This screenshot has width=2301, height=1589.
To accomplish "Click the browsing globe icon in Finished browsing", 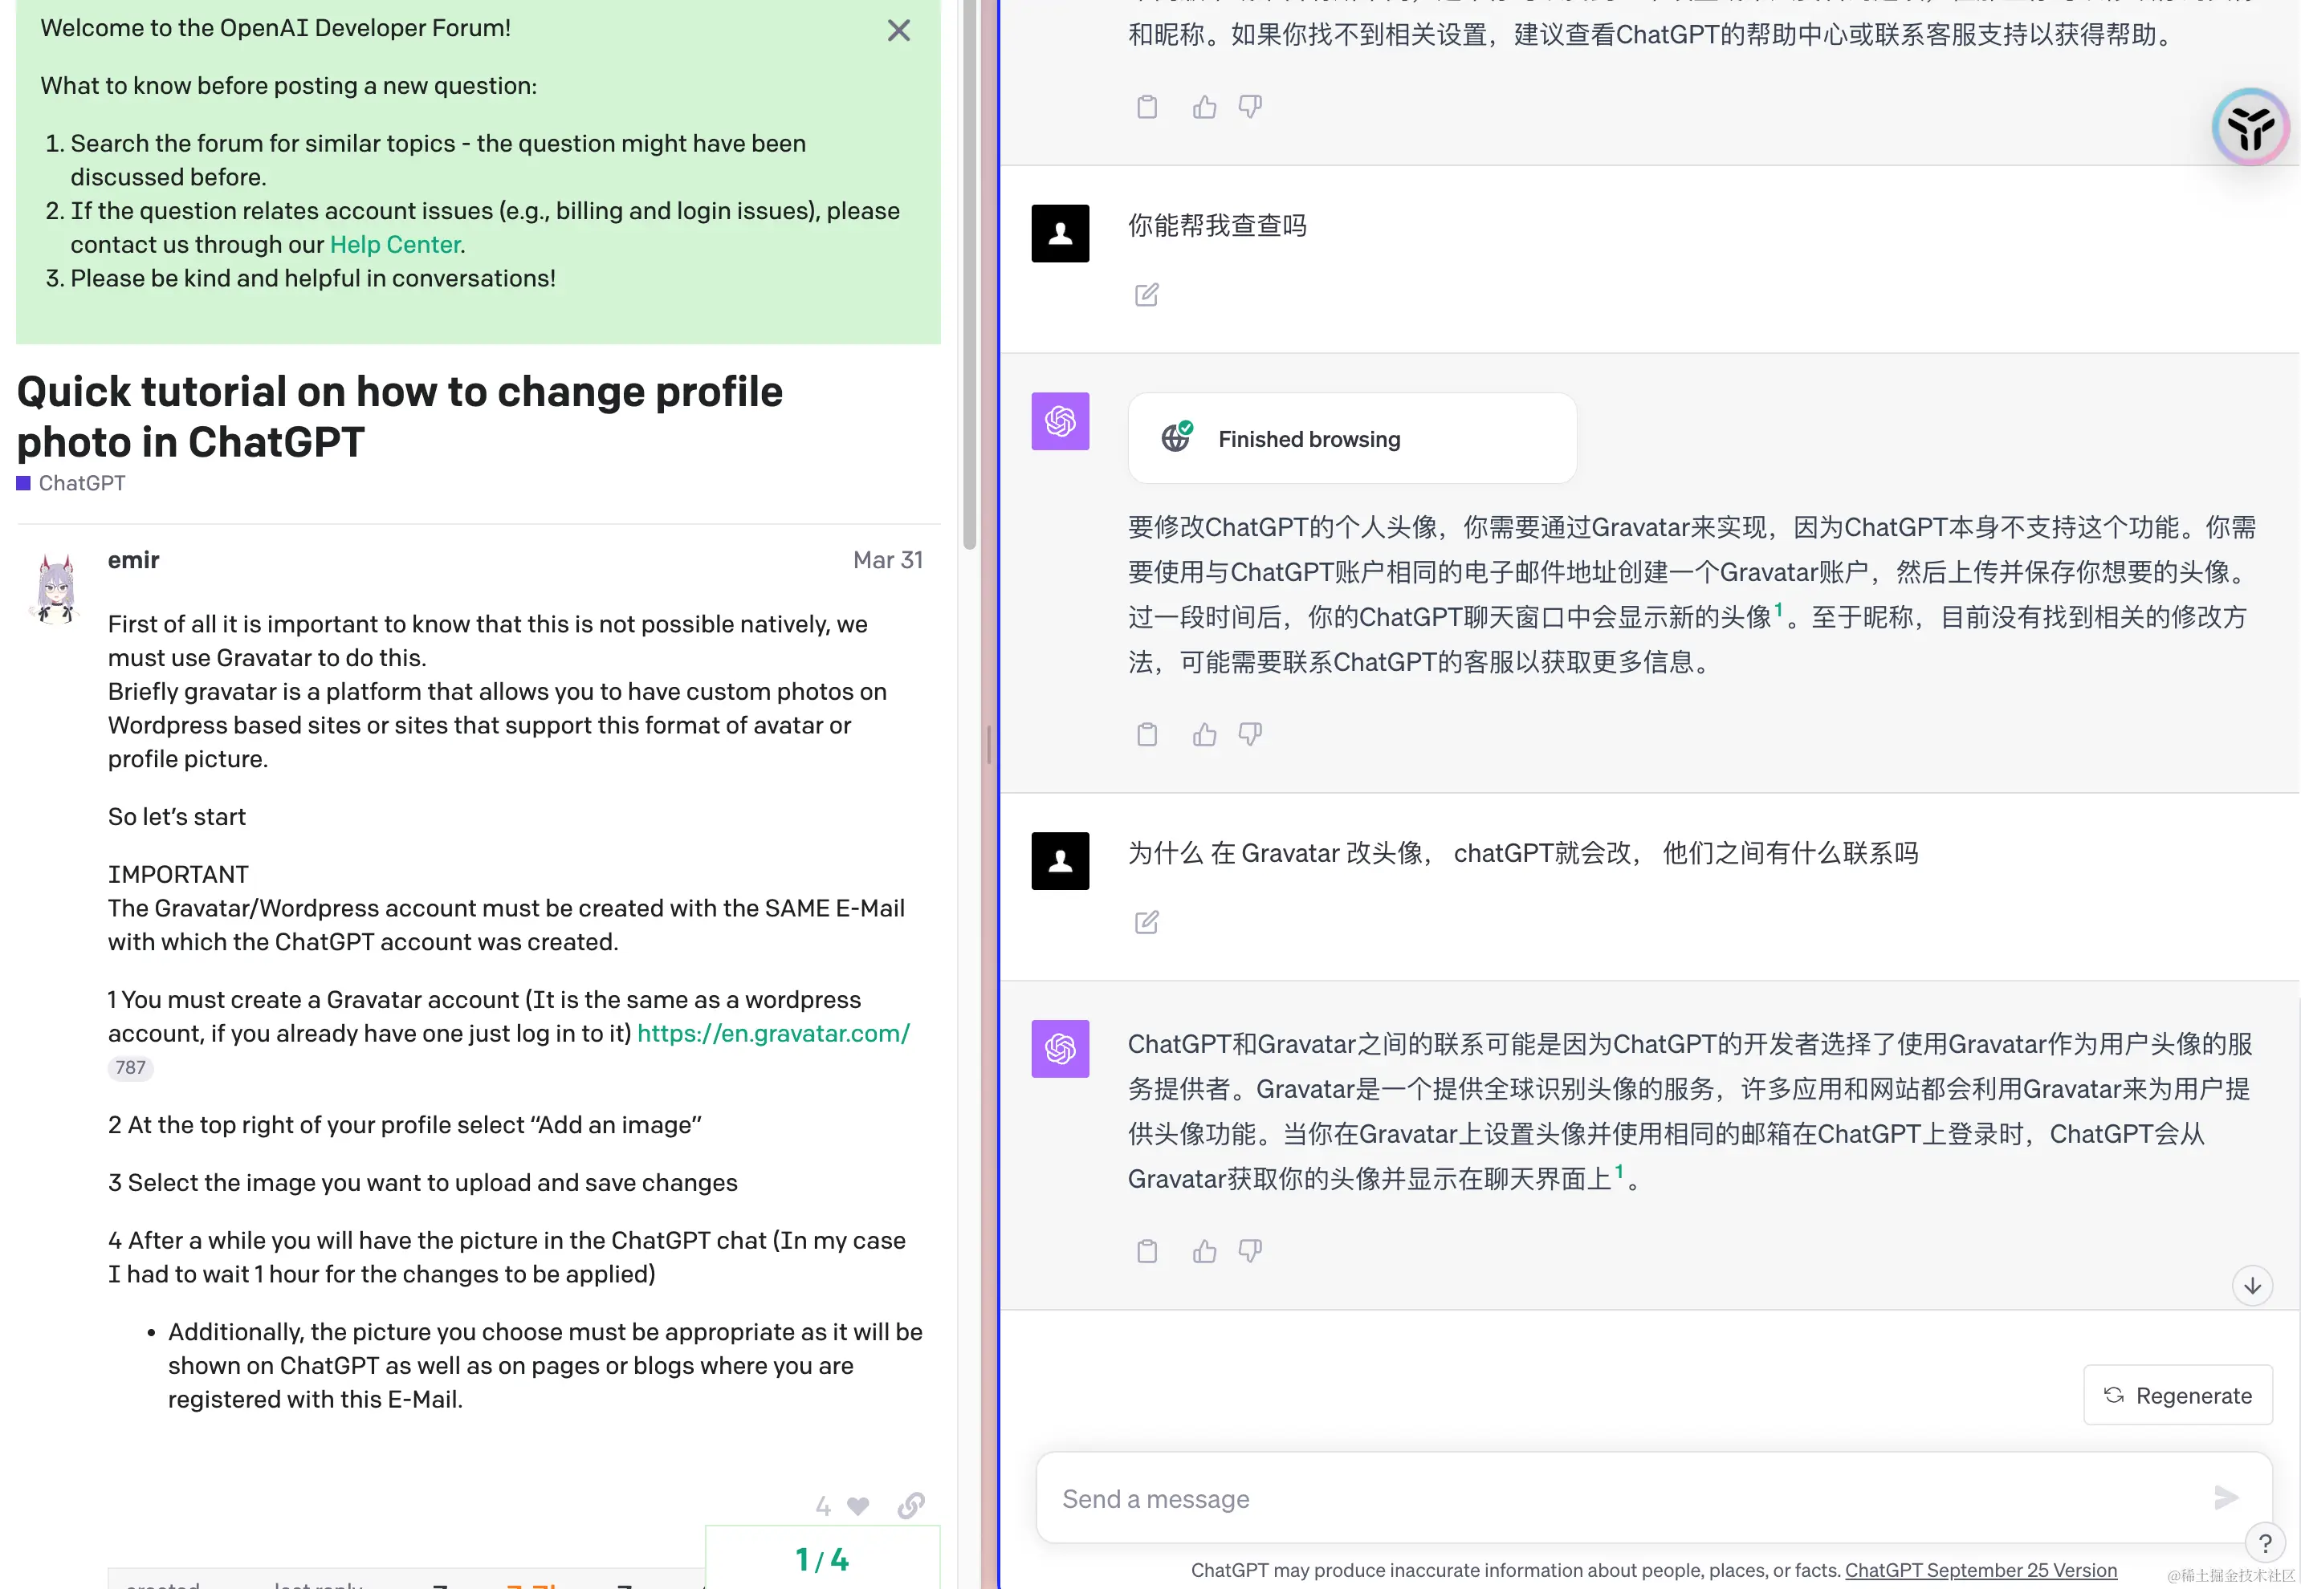I will pos(1176,437).
